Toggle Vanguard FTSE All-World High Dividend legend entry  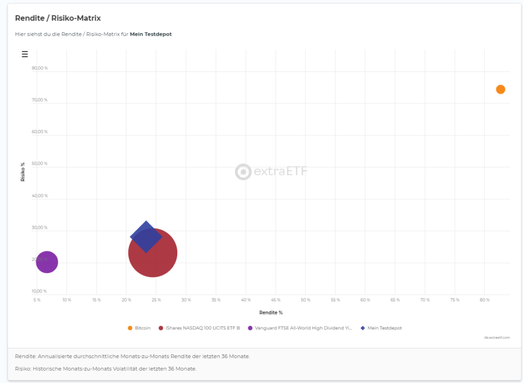pos(300,328)
